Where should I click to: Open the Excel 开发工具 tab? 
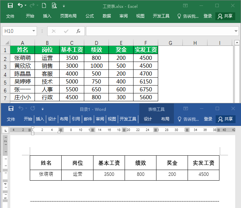[x=161, y=16]
